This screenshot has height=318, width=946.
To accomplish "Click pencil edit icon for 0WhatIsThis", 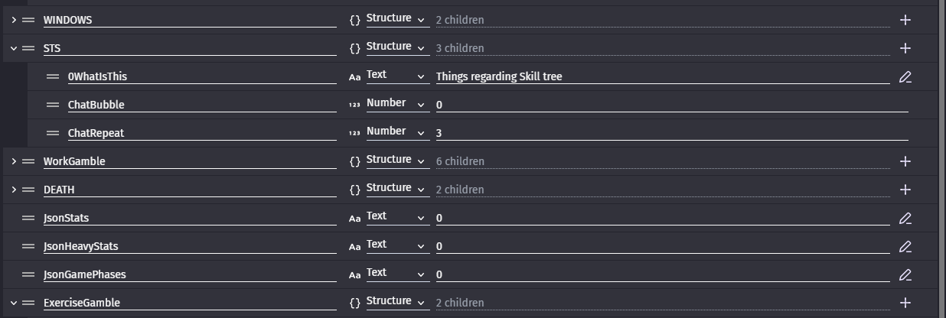I will coord(905,76).
